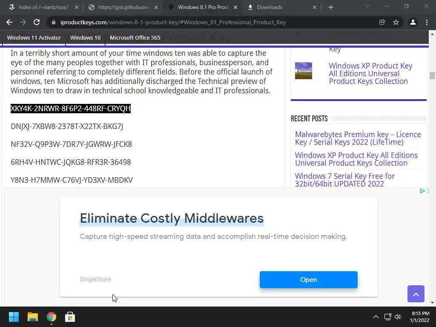This screenshot has width=436, height=327.
Task: Open Windows 11 Activator menu item
Action: click(34, 37)
